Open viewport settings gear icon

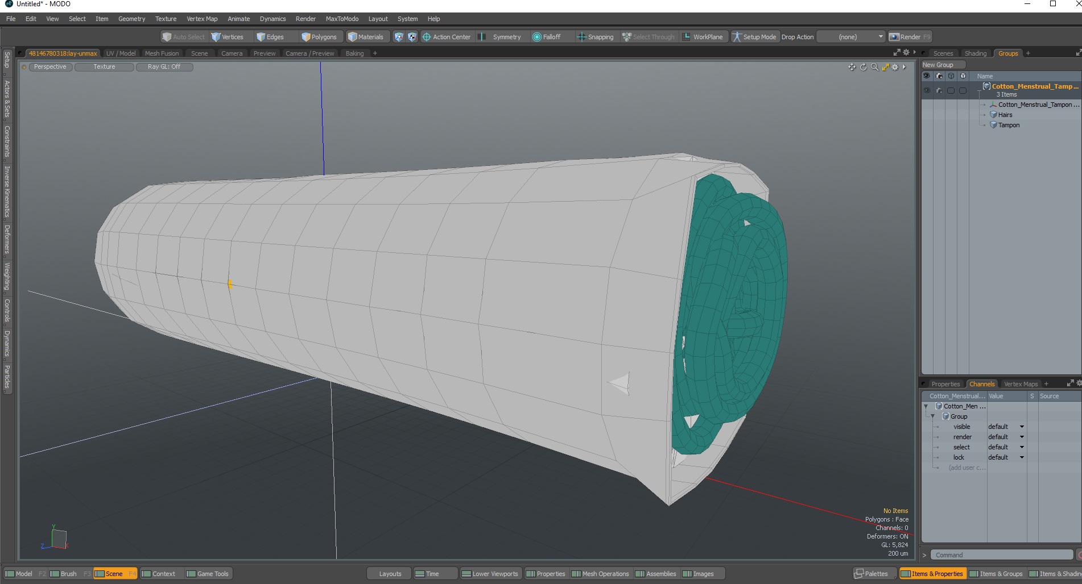895,67
